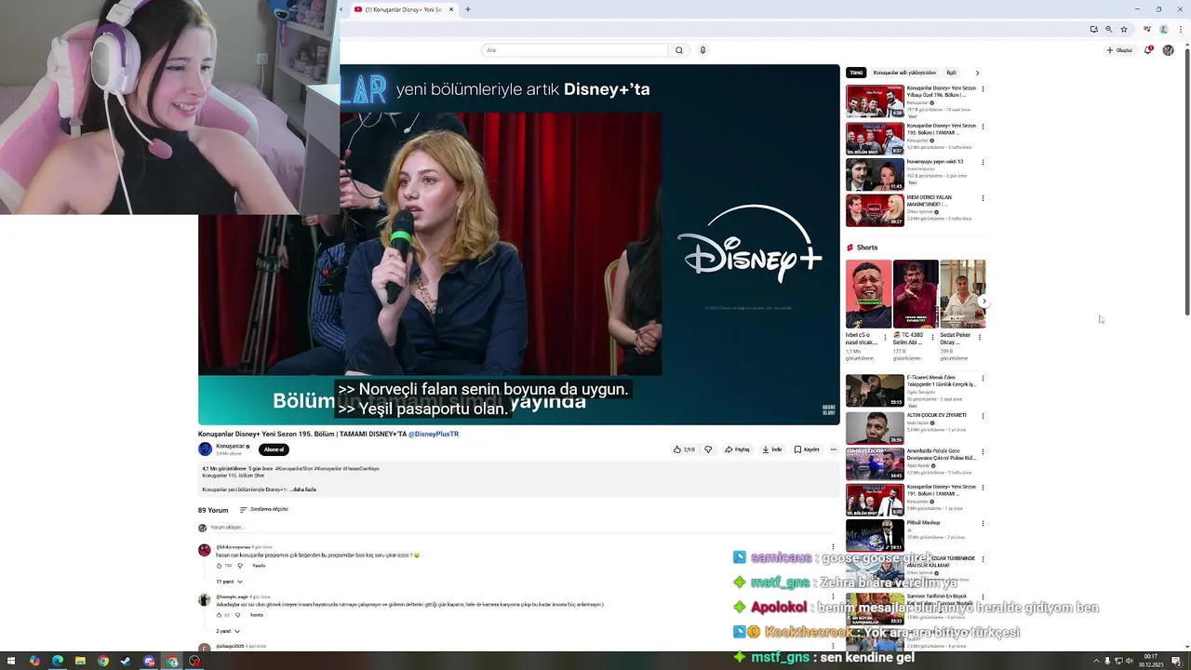1191x670 pixels.
Task: Open YouTube notifications bell
Action: 1148,50
